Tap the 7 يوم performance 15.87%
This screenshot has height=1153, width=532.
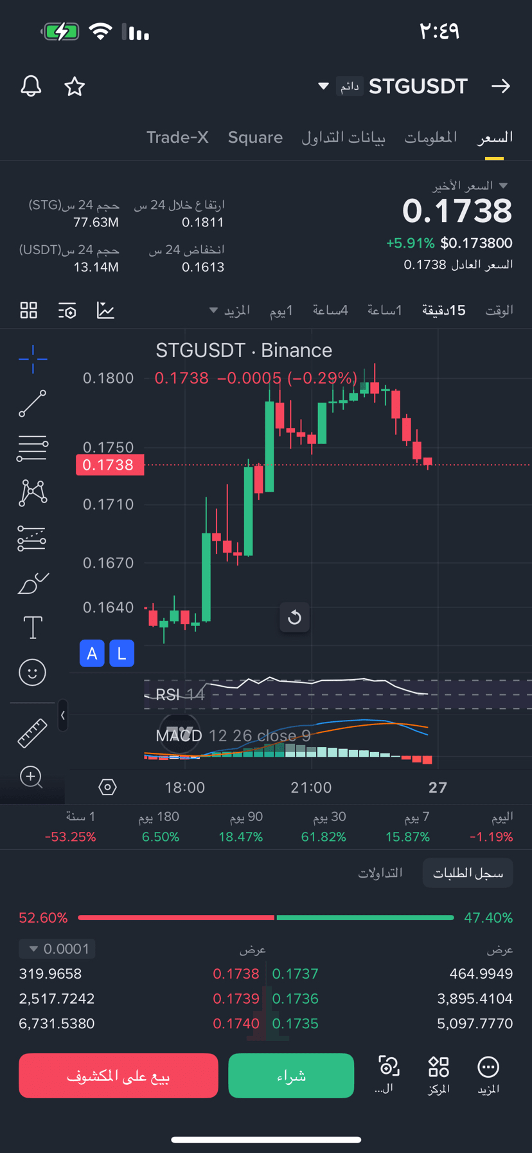pyautogui.click(x=407, y=836)
